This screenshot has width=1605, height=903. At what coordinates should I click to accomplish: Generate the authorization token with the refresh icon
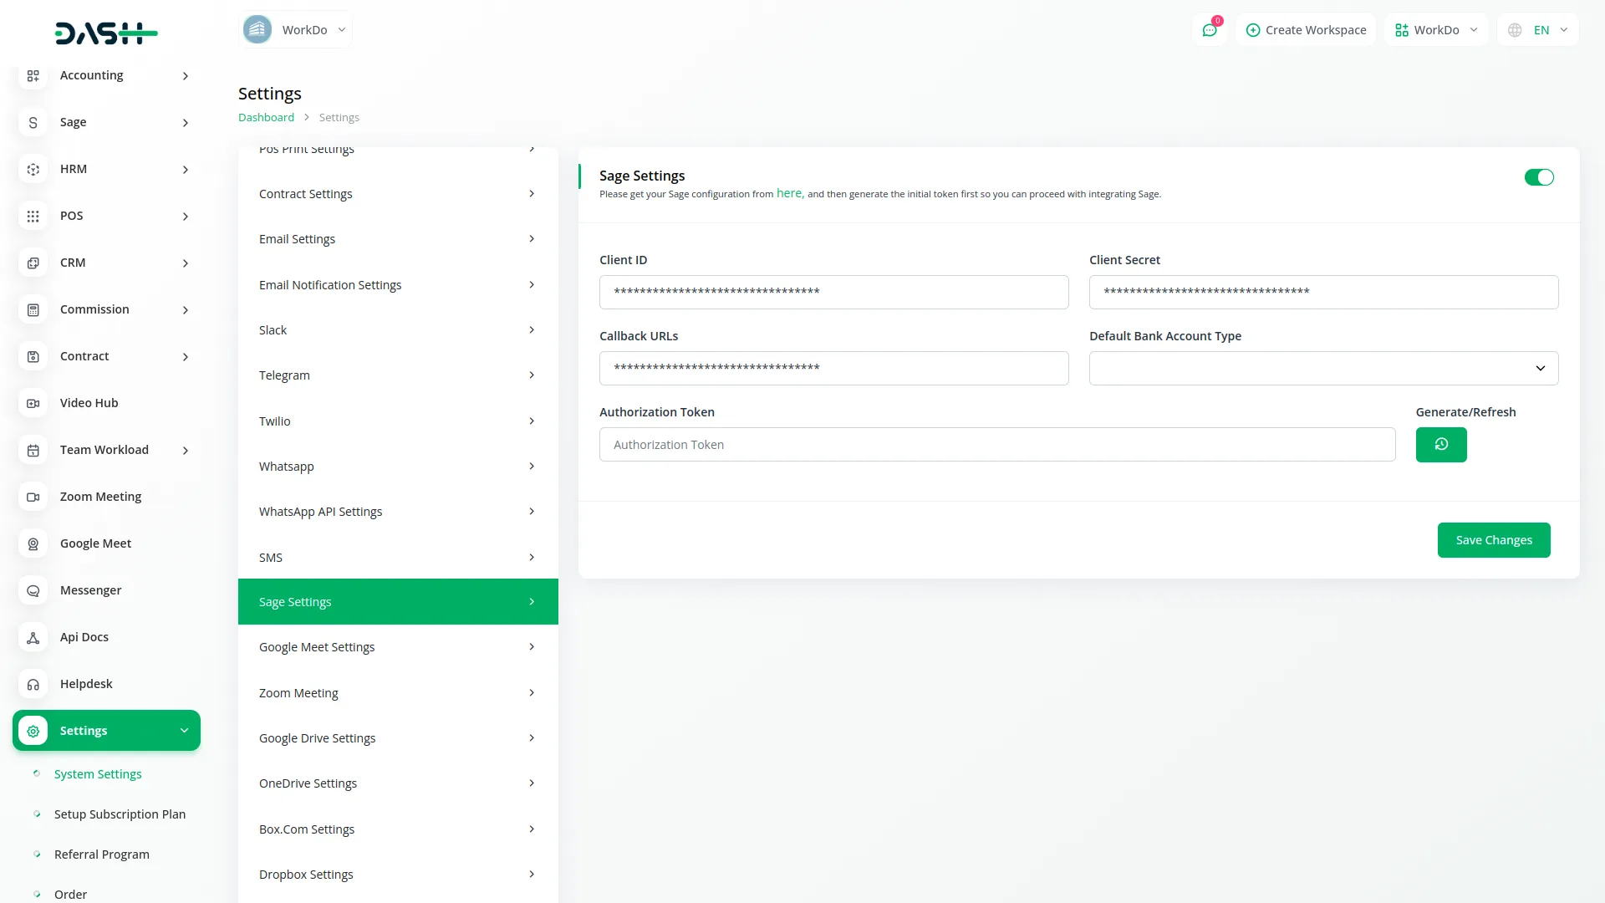pyautogui.click(x=1440, y=444)
